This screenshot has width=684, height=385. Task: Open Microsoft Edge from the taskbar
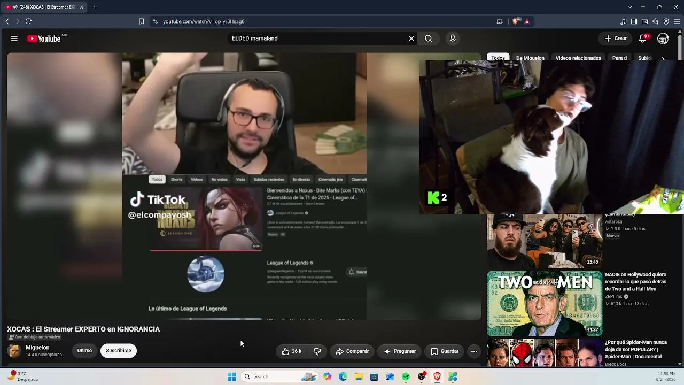click(x=343, y=376)
